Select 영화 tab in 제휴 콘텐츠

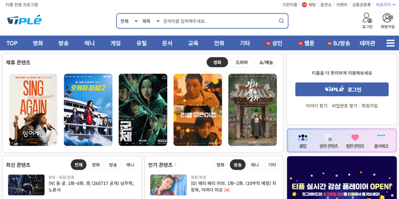[x=217, y=62]
